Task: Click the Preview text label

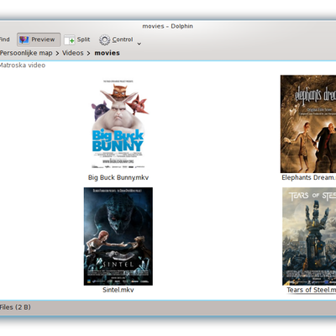Action: pyautogui.click(x=43, y=39)
